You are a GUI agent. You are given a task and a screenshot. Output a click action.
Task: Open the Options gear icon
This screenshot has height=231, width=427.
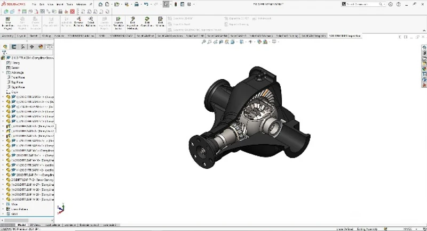(x=189, y=4)
